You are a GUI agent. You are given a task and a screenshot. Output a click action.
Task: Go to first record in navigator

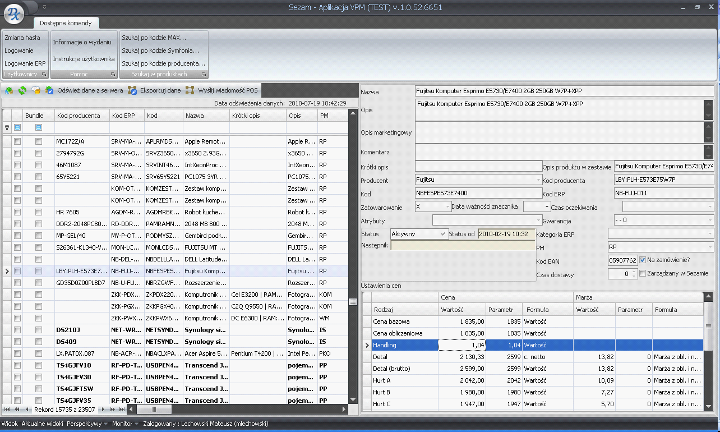click(7, 410)
